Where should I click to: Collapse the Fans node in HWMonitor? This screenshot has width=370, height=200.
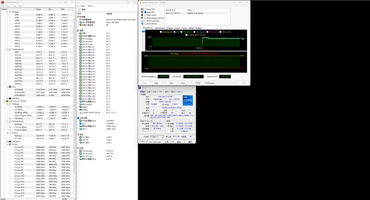(x=7, y=87)
